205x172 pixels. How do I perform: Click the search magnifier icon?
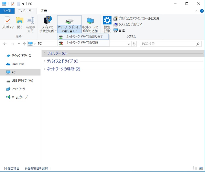[x=198, y=44]
